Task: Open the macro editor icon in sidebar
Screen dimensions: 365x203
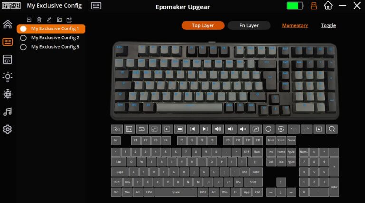Action: click(8, 59)
